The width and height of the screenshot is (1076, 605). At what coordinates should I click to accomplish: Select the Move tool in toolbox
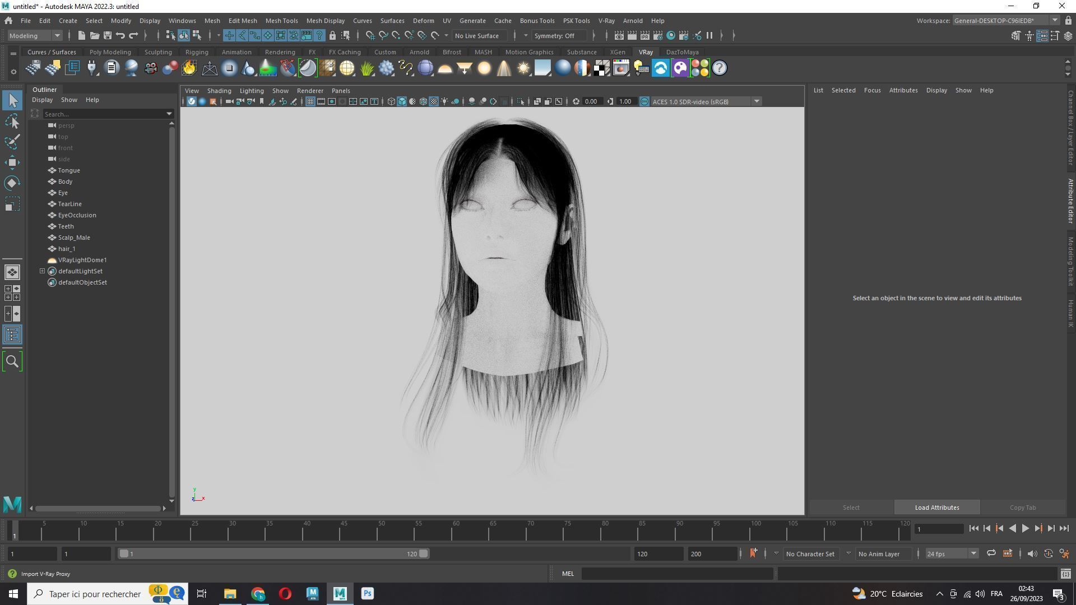(x=12, y=163)
